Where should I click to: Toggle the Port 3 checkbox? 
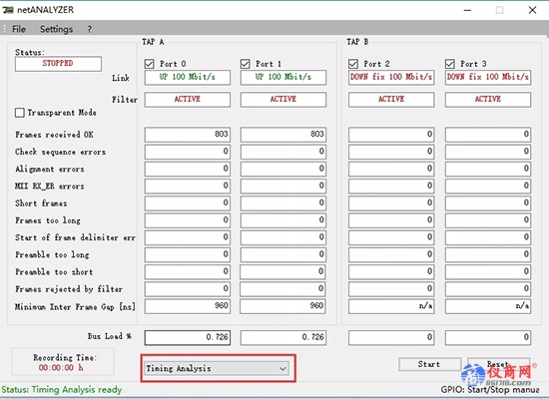tap(449, 64)
